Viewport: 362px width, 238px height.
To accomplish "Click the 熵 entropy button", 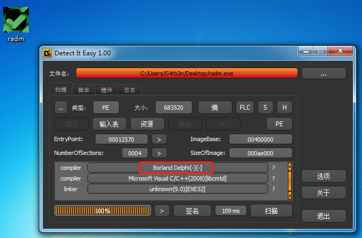I will tap(215, 108).
